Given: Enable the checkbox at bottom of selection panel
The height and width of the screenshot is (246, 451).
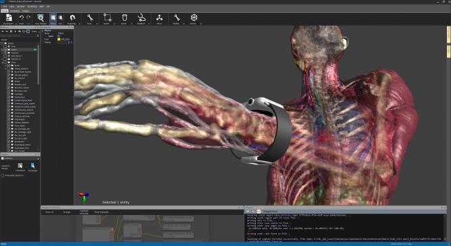Looking at the screenshot, I should 3,175.
